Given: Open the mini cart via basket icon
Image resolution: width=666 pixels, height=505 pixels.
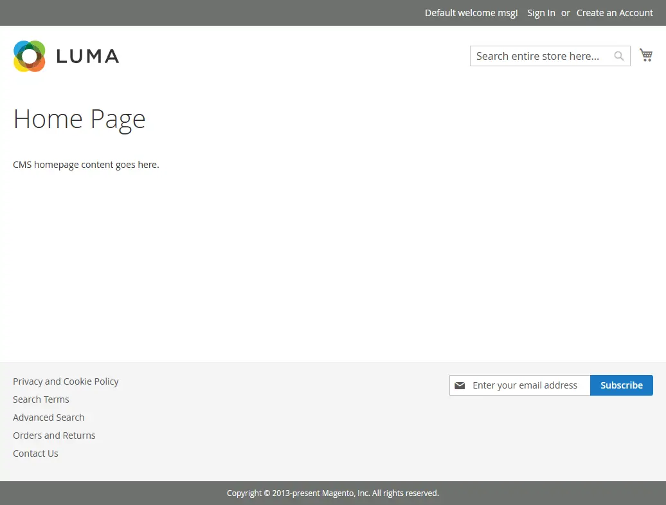Looking at the screenshot, I should tap(646, 55).
